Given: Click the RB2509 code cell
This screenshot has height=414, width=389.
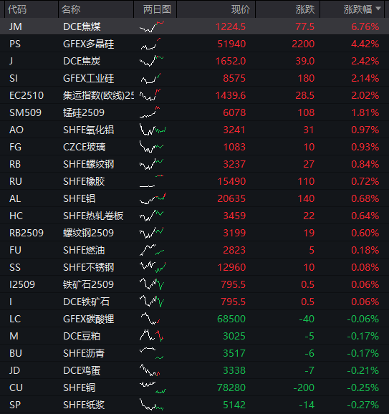Looking at the screenshot, I should (x=27, y=233).
